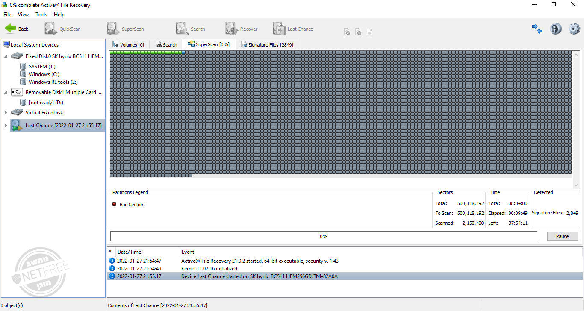Start a QuickScan from the toolbar
The width and height of the screenshot is (584, 311).
tap(62, 29)
